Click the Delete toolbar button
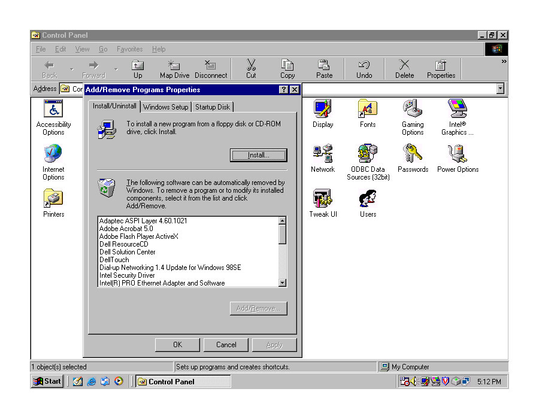This screenshot has width=539, height=419. click(x=404, y=69)
